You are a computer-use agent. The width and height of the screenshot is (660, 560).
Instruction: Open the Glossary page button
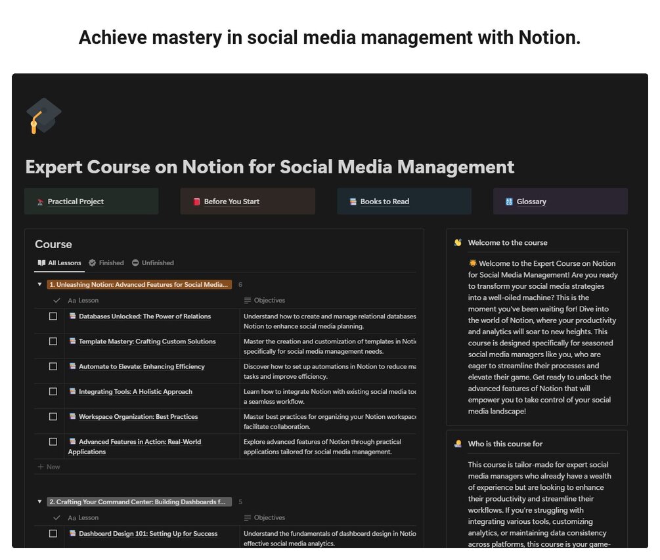click(560, 202)
